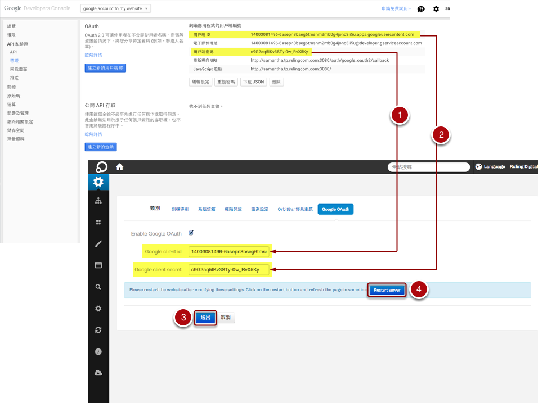Click into the Google client secret field
Viewport: 538px width, 403px height.
point(228,270)
